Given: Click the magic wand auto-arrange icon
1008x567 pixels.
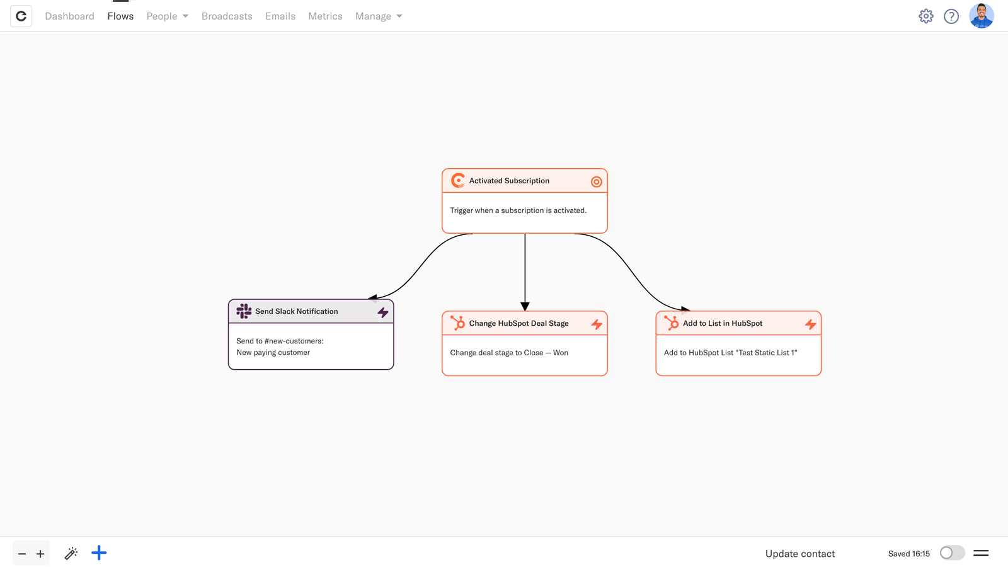Looking at the screenshot, I should tap(71, 554).
